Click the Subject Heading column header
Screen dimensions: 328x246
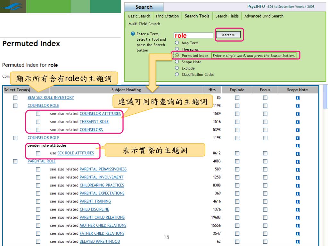[126, 90]
